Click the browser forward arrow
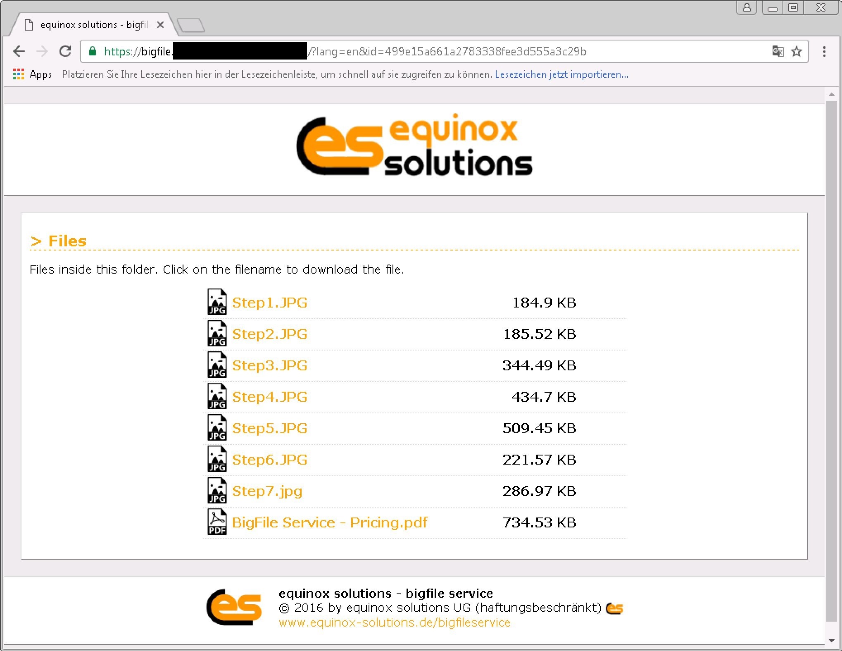Viewport: 842px width, 651px height. click(x=42, y=51)
